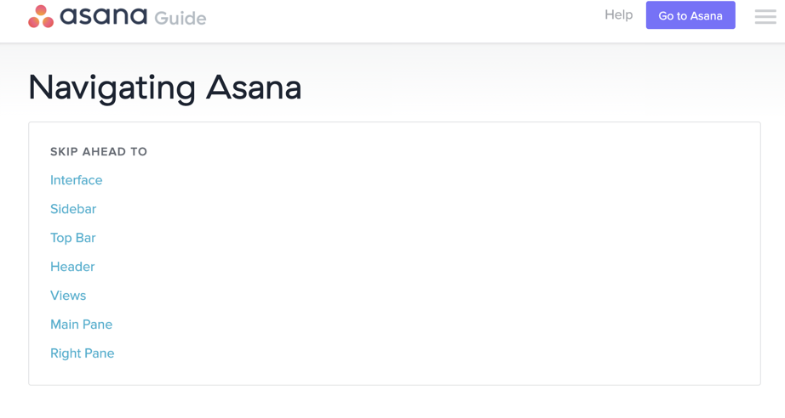Follow the Main Pane link
This screenshot has width=785, height=418.
81,325
